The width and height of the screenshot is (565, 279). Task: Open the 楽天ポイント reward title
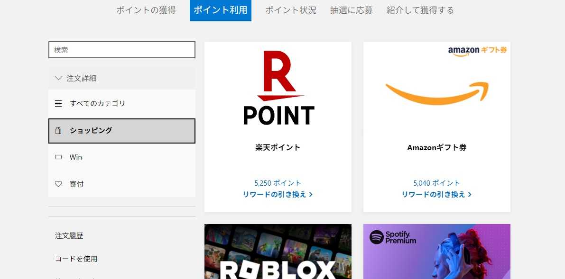tap(278, 148)
